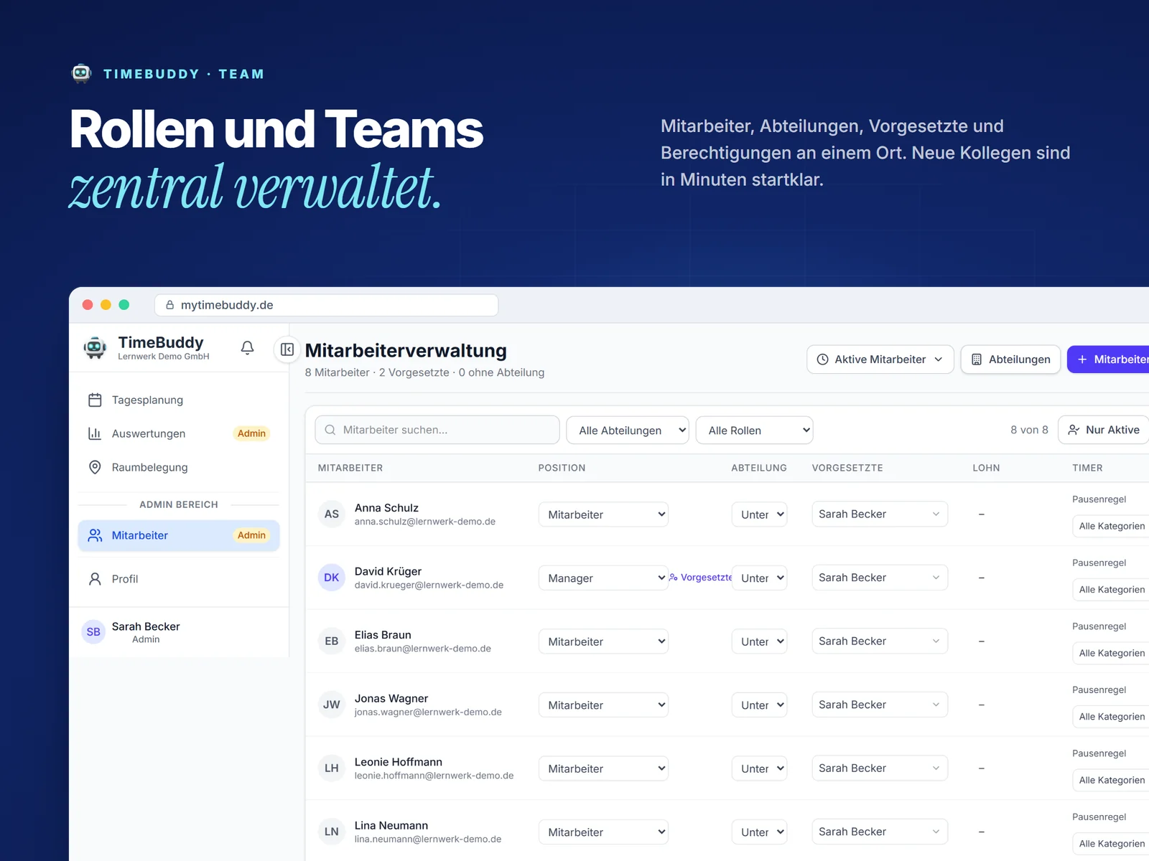
Task: Open Profil from the sidebar
Action: coord(178,579)
